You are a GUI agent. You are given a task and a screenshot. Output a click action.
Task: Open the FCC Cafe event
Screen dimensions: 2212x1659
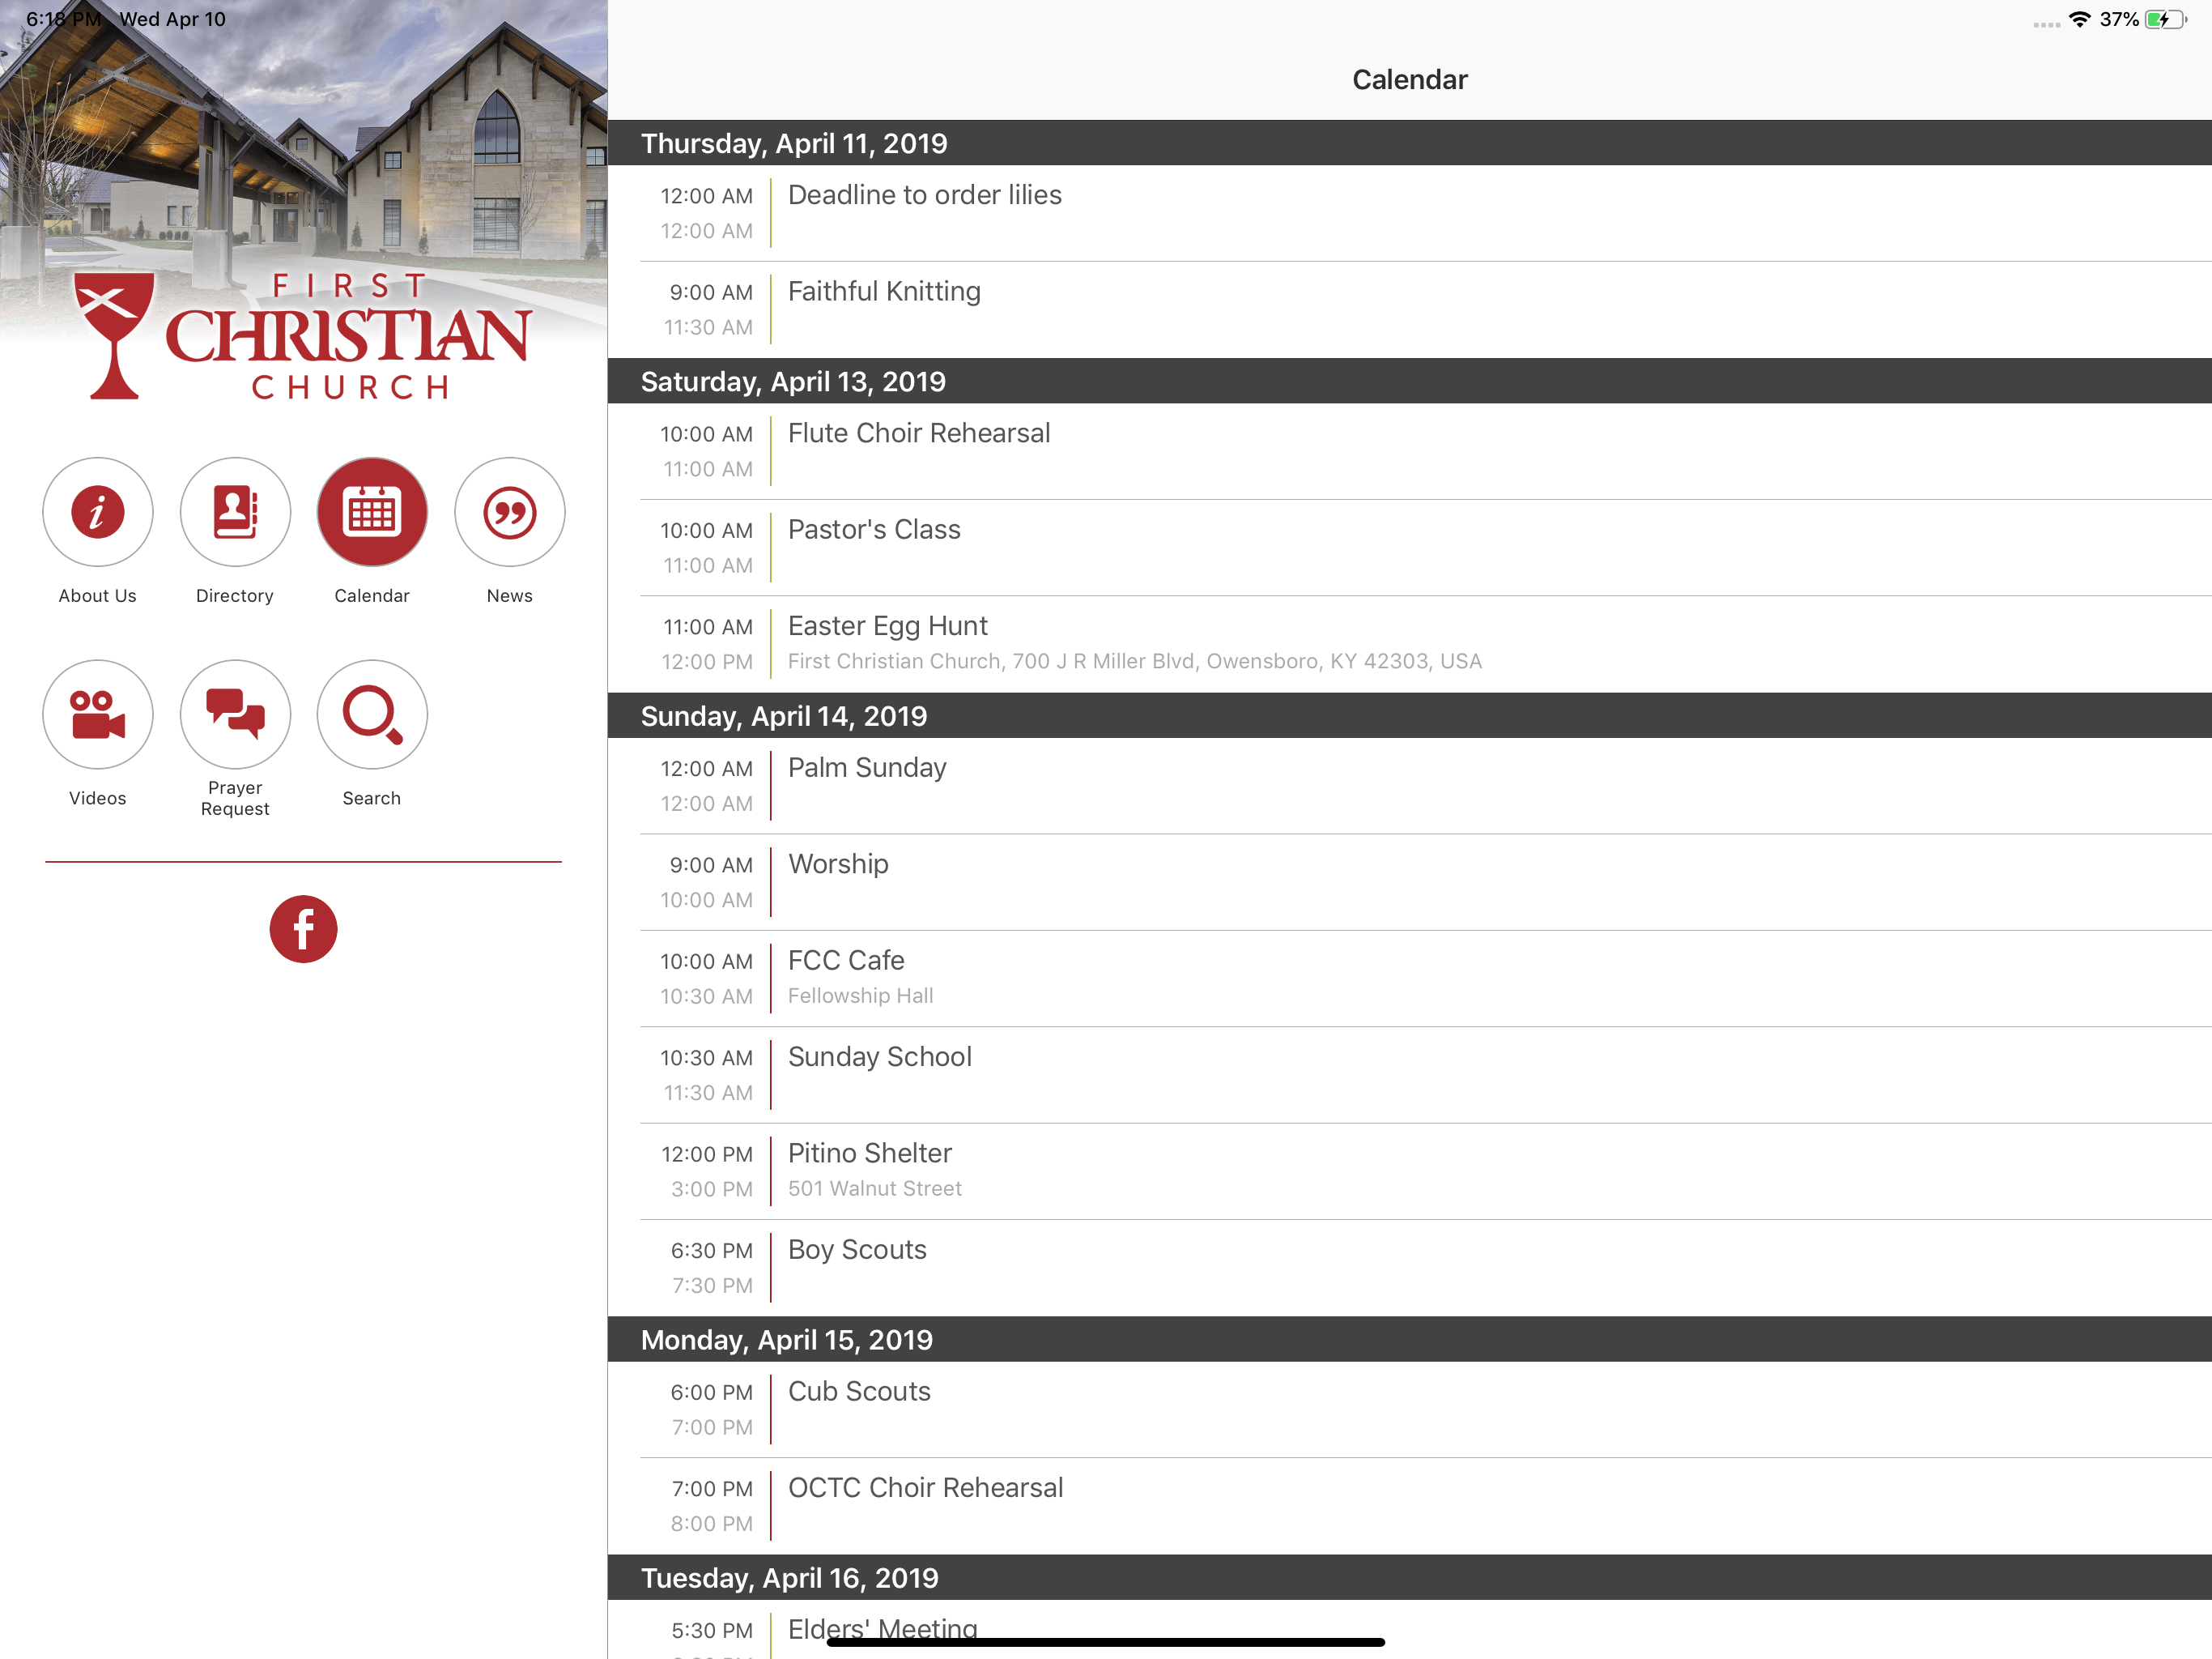pos(1410,979)
